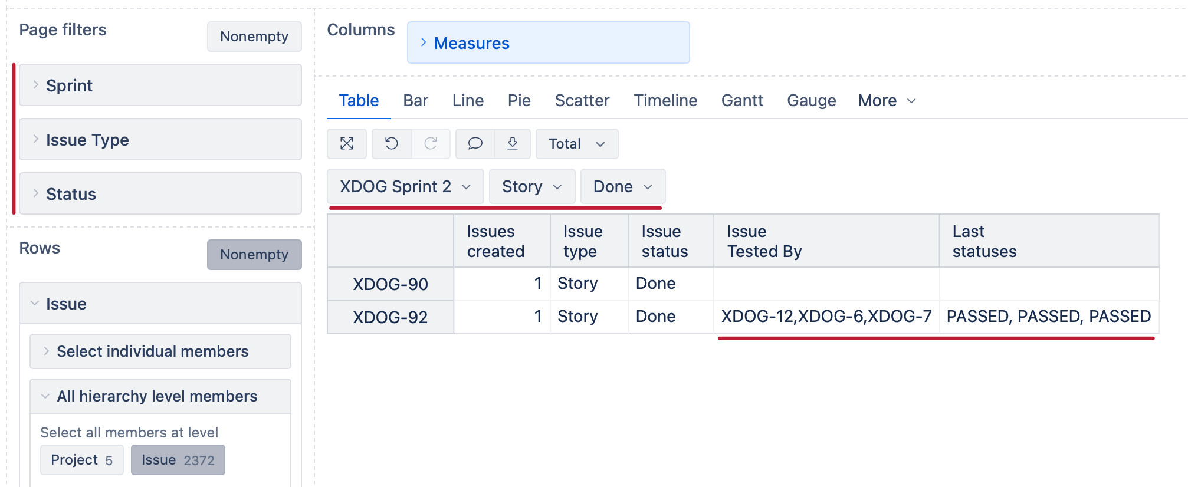
Task: Switch to the Timeline tab
Action: tap(665, 101)
